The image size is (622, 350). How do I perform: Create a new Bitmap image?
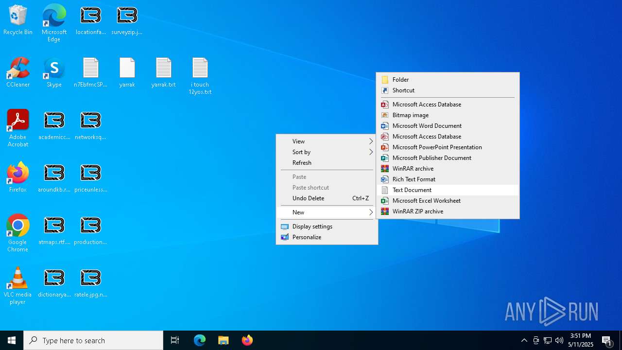point(448,115)
